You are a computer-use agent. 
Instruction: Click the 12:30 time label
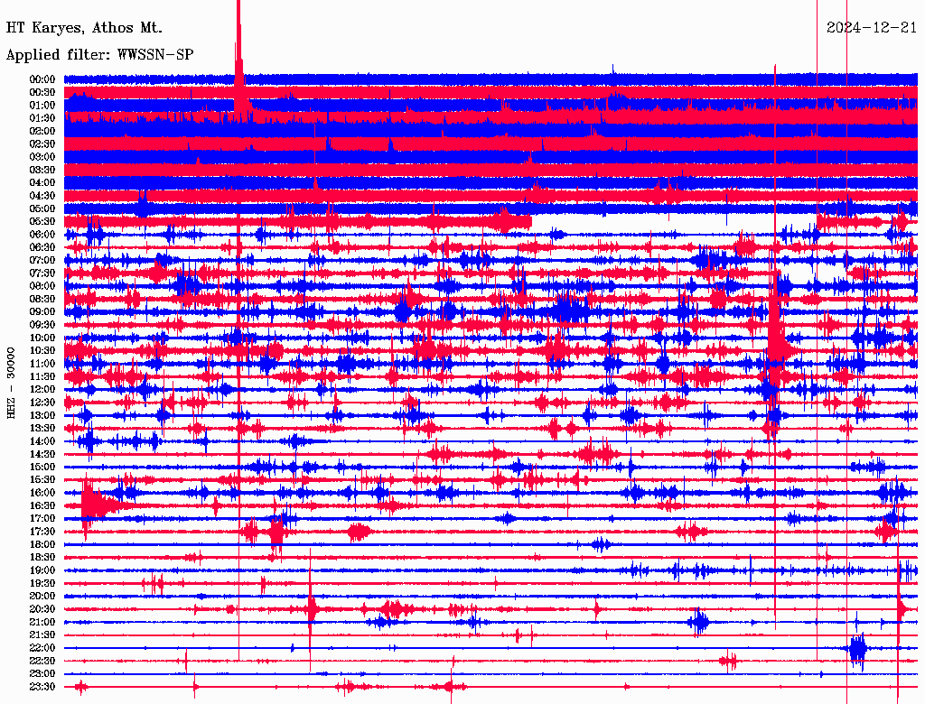(42, 403)
